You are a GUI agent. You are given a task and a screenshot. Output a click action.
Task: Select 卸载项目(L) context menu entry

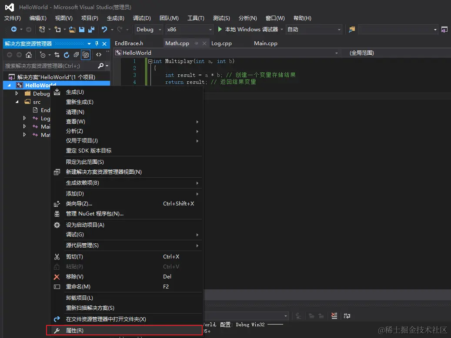[127, 298]
